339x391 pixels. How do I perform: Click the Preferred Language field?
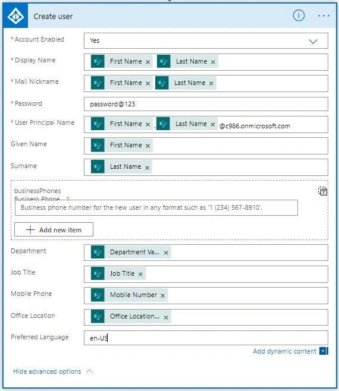click(206, 338)
